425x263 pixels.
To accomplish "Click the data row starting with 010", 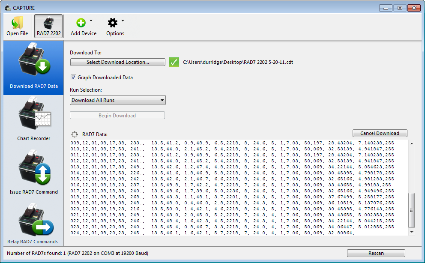I will (232, 149).
